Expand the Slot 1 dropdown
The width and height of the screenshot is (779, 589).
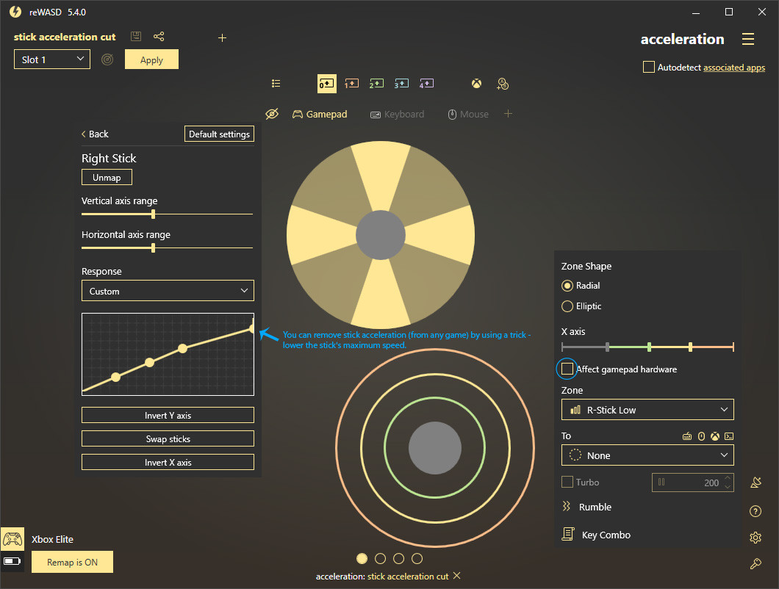(51, 60)
